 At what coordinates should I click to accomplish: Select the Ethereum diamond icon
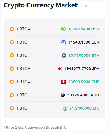[64, 55]
